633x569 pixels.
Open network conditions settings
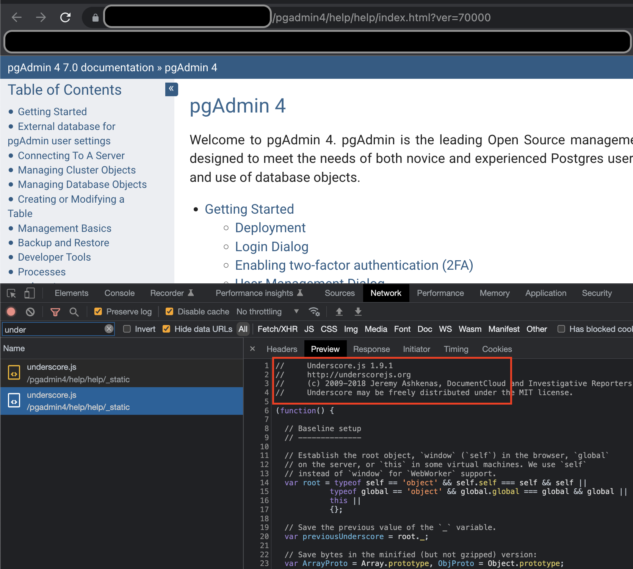315,311
